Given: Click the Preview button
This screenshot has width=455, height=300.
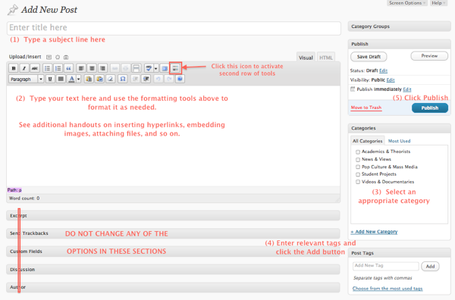Looking at the screenshot, I should pyautogui.click(x=429, y=56).
